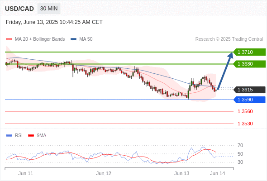Open the Research © 2025 Trading Central credit
Image resolution: width=267 pixels, height=181 pixels.
(229, 39)
